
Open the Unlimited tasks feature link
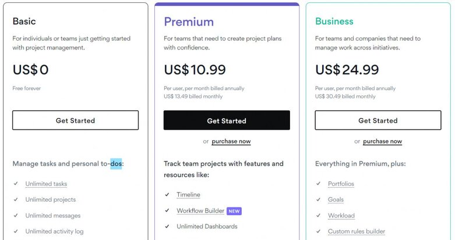click(x=46, y=184)
